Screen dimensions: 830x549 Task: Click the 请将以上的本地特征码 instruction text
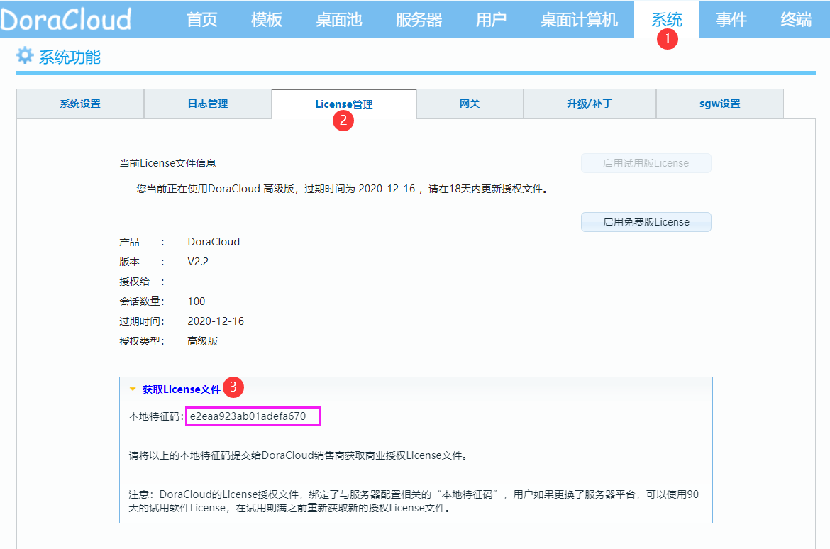(x=298, y=455)
